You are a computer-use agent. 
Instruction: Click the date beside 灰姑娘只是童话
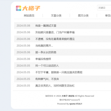[23, 32]
